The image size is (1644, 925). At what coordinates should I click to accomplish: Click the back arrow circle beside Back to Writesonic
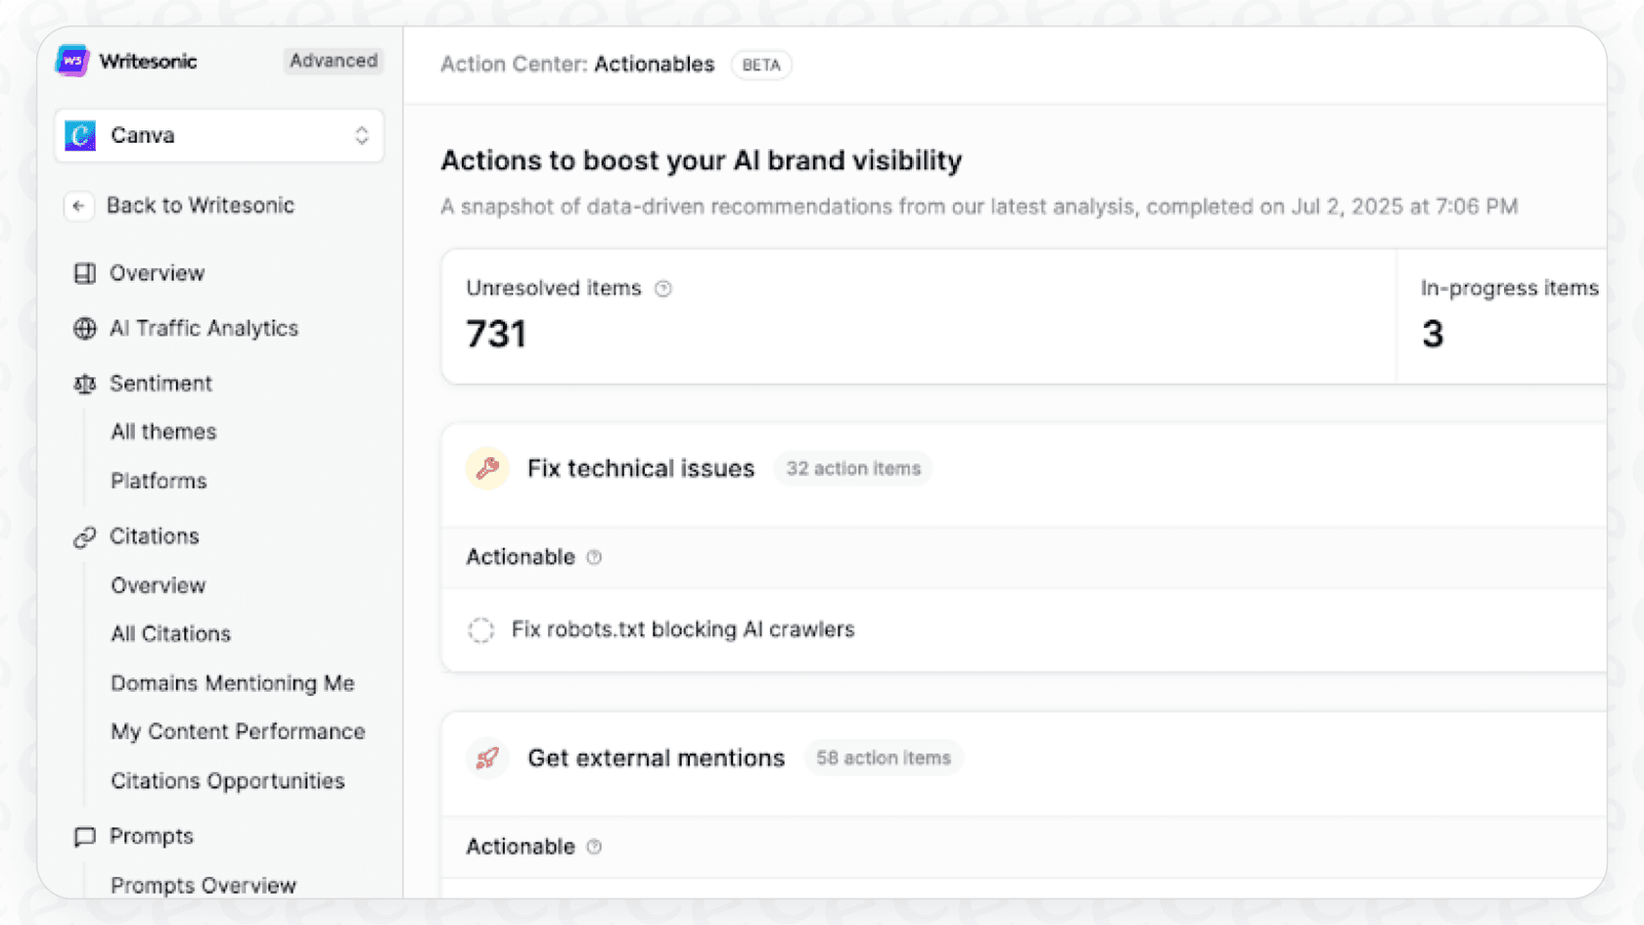(78, 207)
